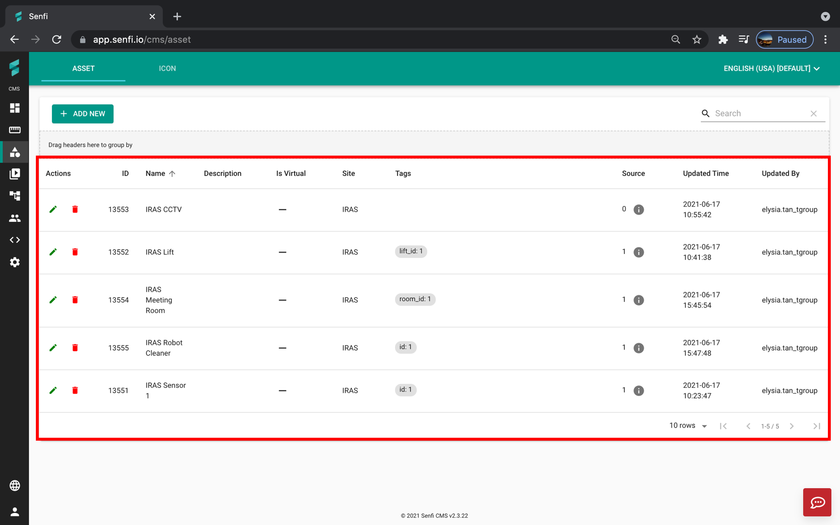Switch to the ICON tab
The image size is (840, 525).
click(x=167, y=68)
